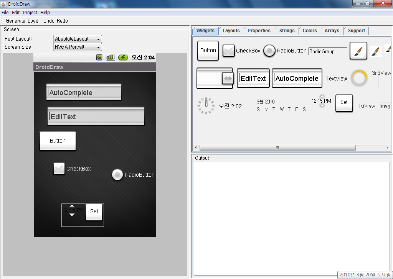Screen dimensions: 393x279
Task: Click Undo in the toolbar
Action: pos(49,21)
